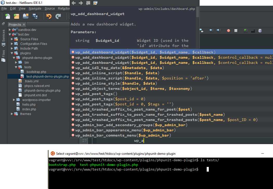
Task: Close the Projects tab
Action: (x=24, y=24)
